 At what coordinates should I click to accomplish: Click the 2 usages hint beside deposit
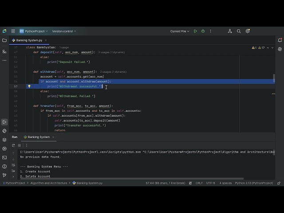click(111, 52)
